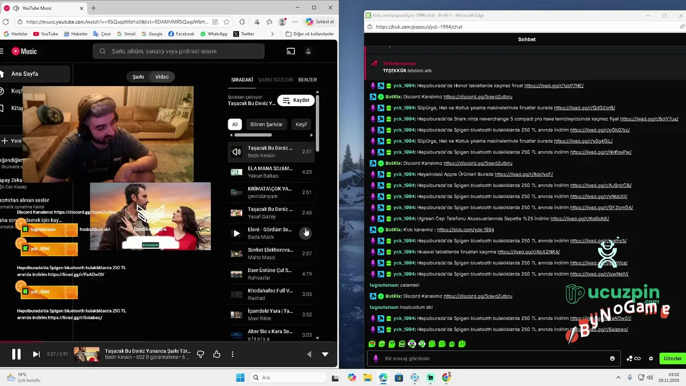Image resolution: width=686 pixels, height=386 pixels.
Task: Select the Keşif filter chip
Action: pos(301,124)
